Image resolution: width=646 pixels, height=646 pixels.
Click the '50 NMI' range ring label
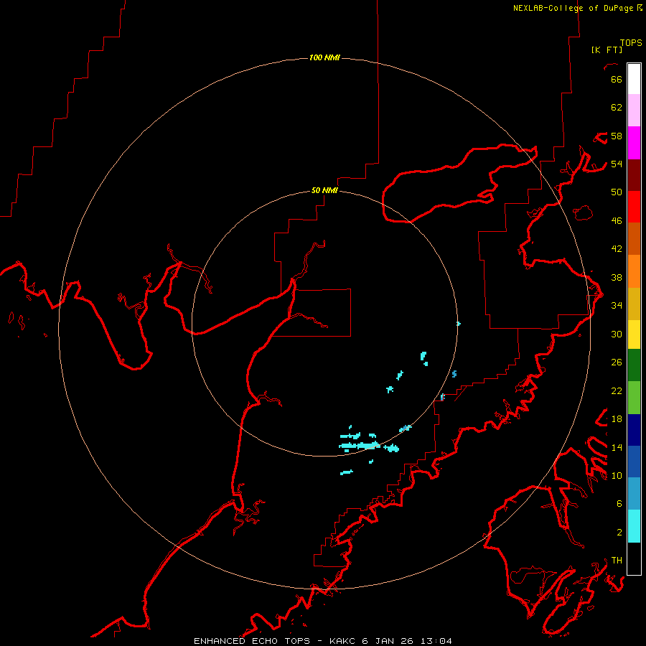[x=324, y=190]
